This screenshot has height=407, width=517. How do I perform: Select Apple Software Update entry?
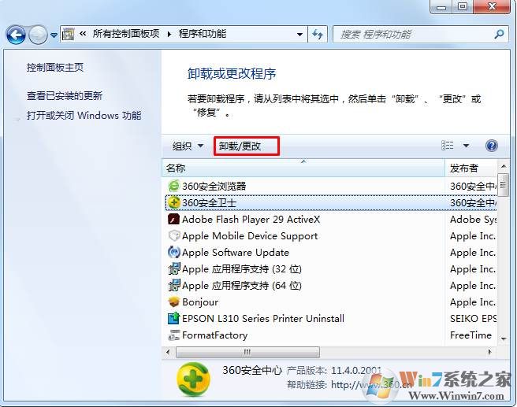pos(236,253)
